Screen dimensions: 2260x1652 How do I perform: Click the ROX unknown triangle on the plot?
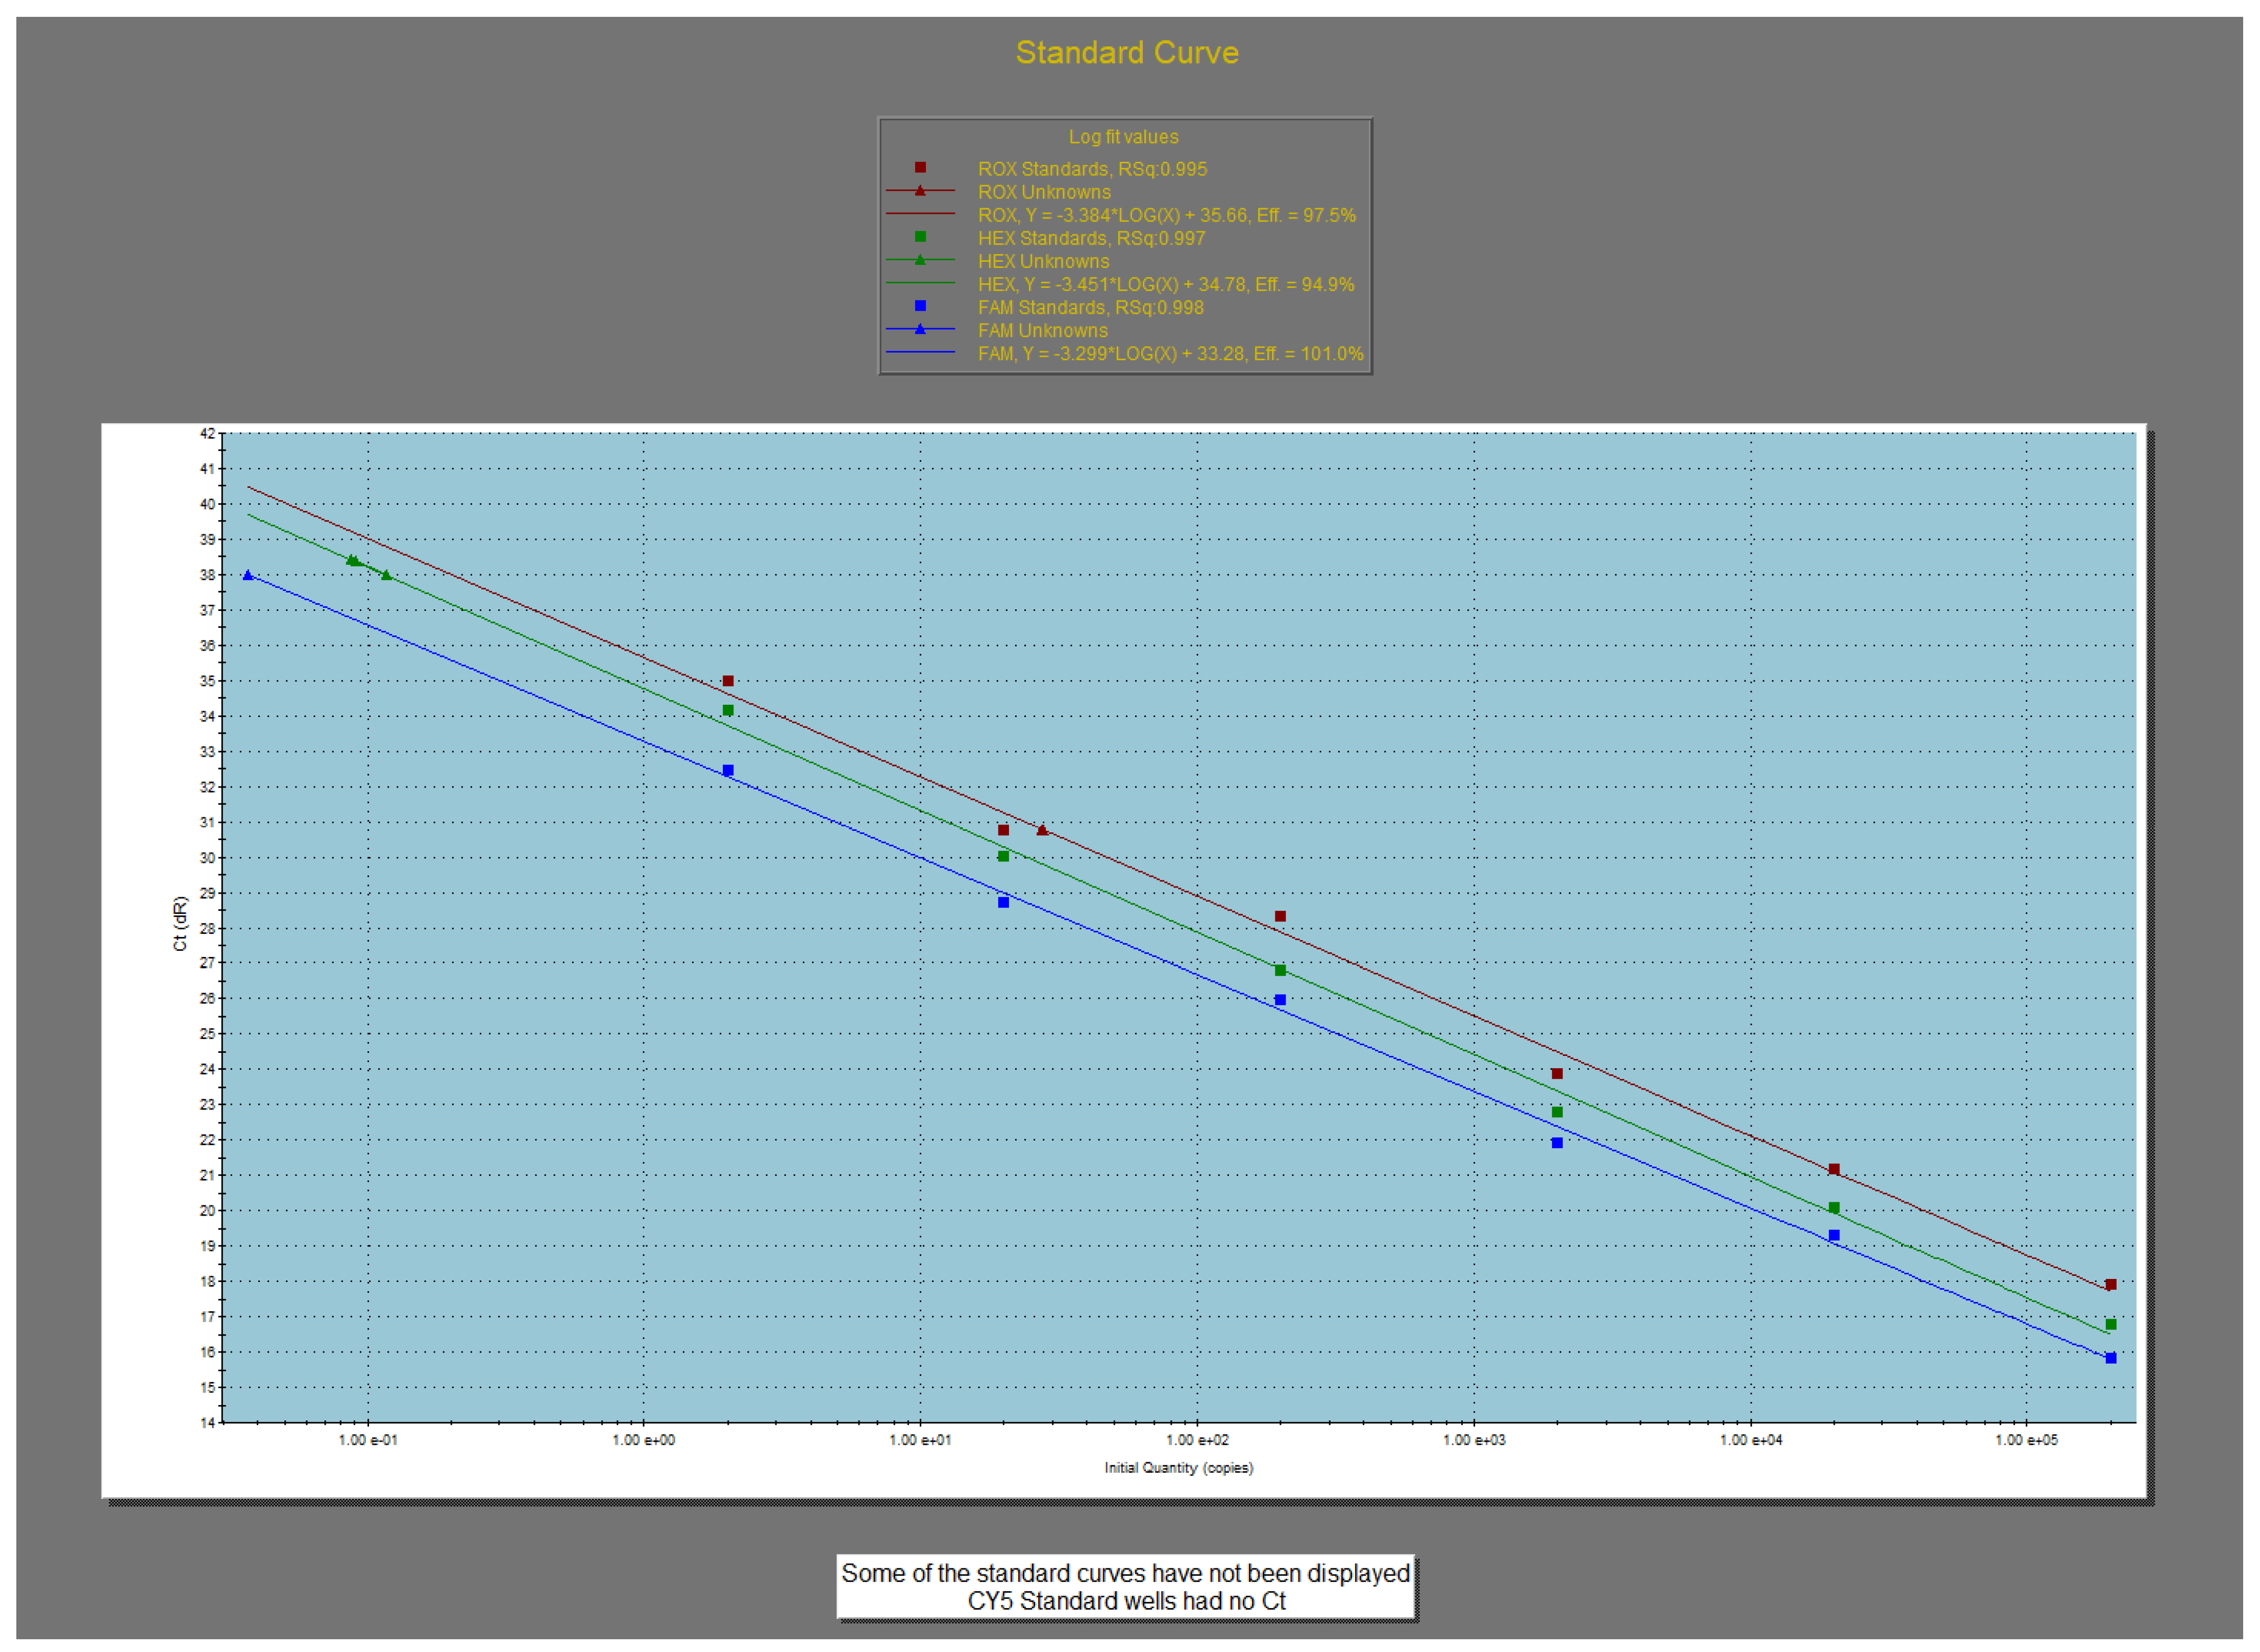point(1042,830)
